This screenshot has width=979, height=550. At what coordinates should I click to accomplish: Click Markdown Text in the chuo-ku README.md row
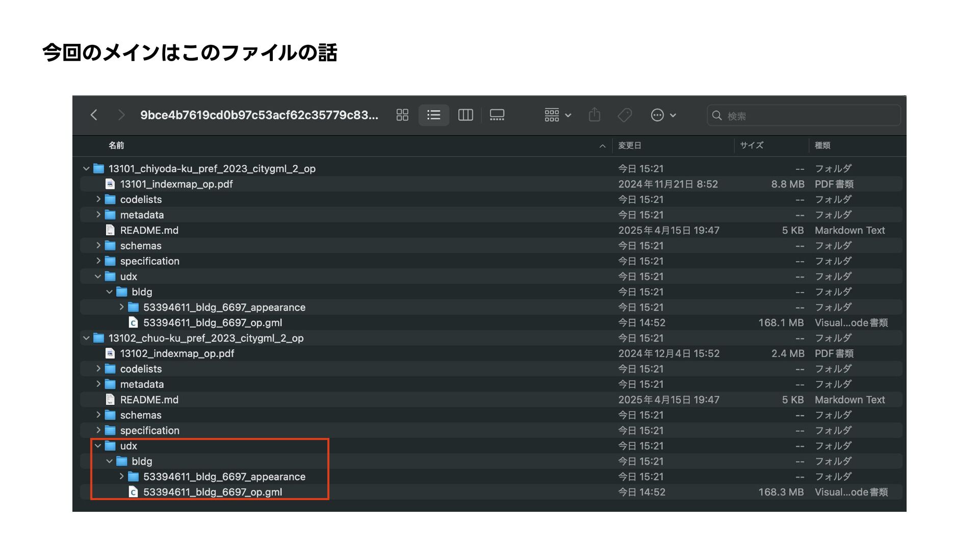850,400
